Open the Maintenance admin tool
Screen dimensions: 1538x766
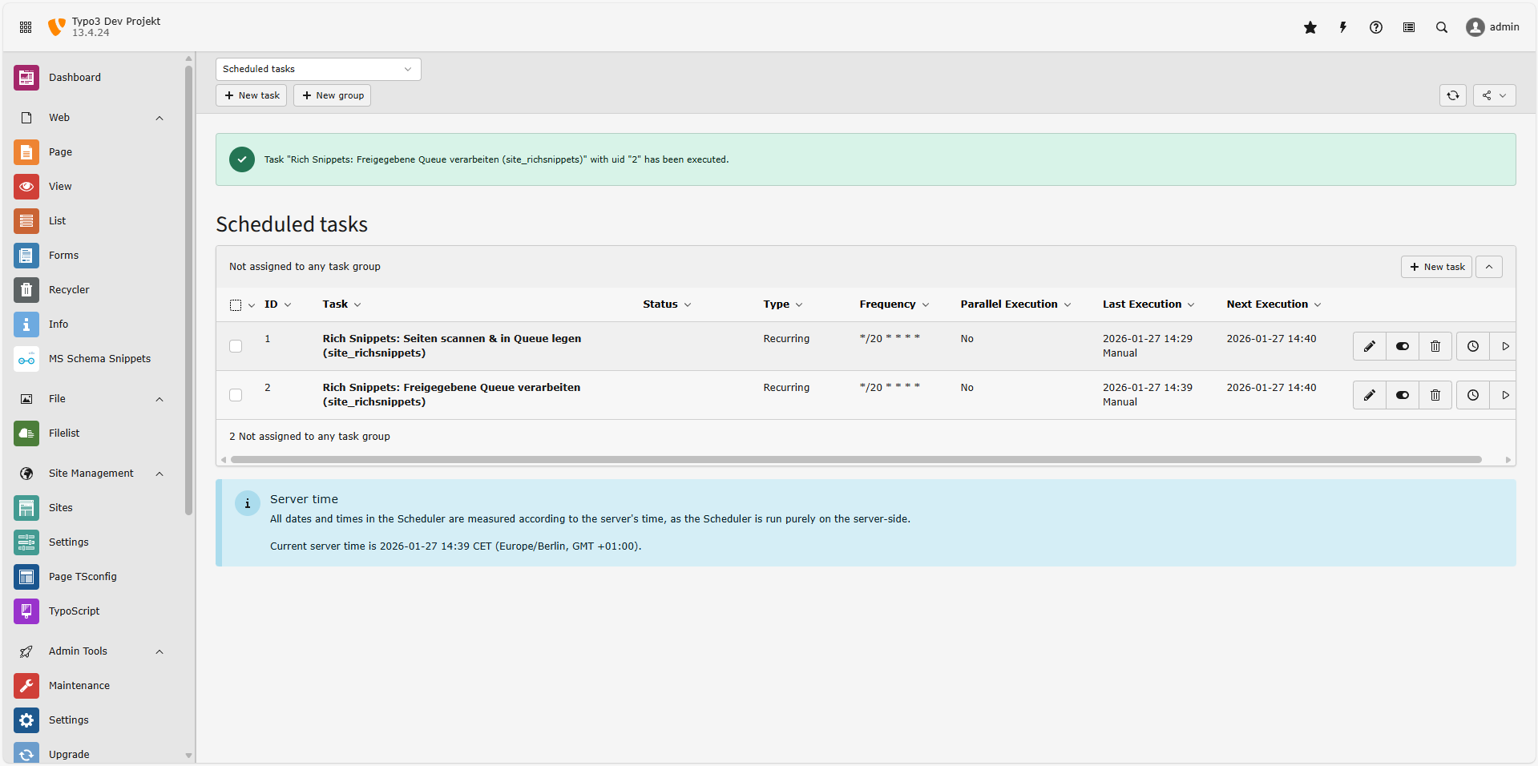(79, 685)
